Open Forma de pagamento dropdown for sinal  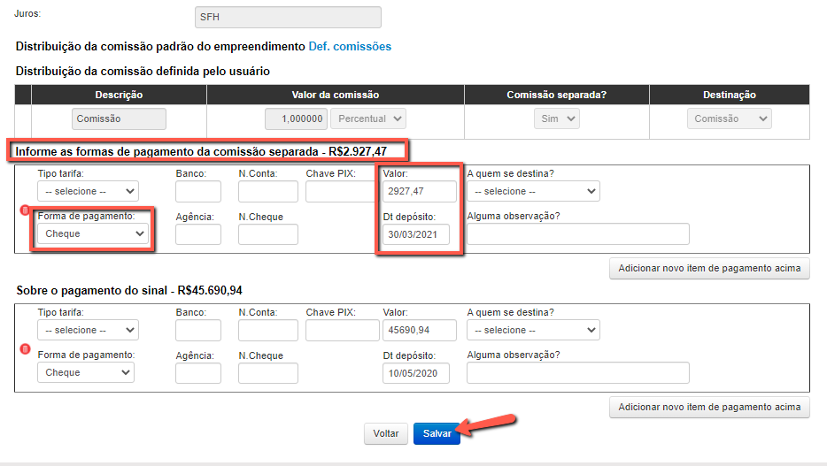pos(86,372)
